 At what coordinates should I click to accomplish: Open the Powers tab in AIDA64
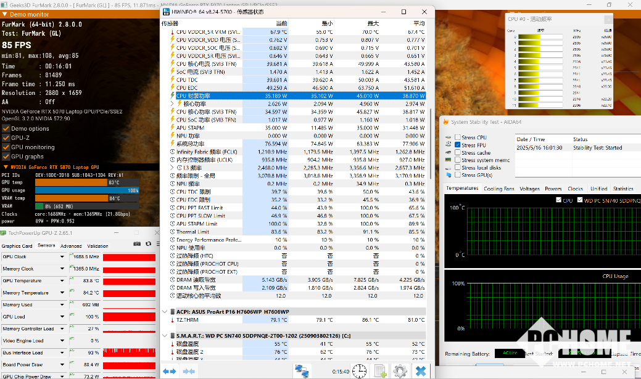pos(553,189)
